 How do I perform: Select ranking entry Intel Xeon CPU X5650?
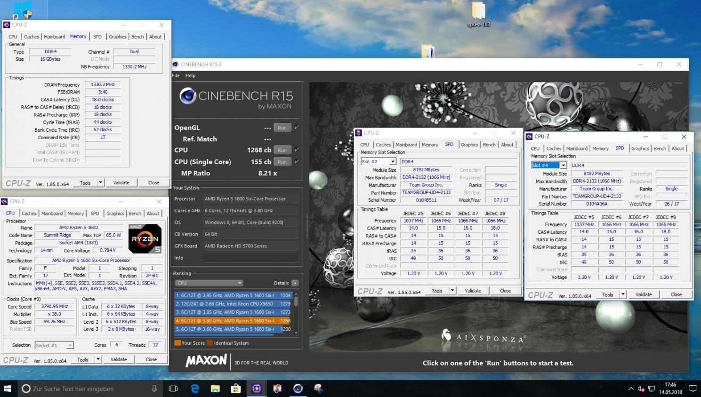234,304
